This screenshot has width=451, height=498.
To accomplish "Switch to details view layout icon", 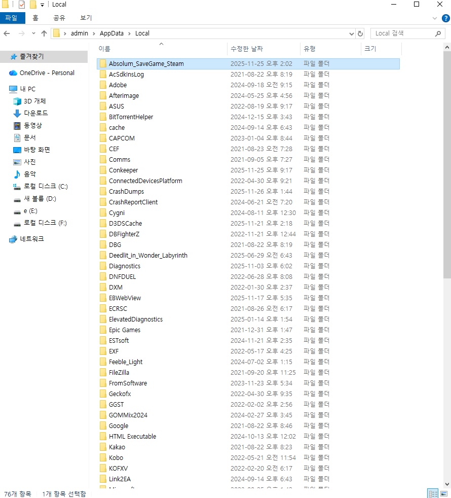I will pos(433,493).
